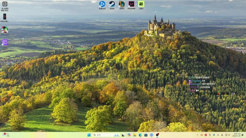
Task: Expand the hidden system tray icons
Action: 198,135
